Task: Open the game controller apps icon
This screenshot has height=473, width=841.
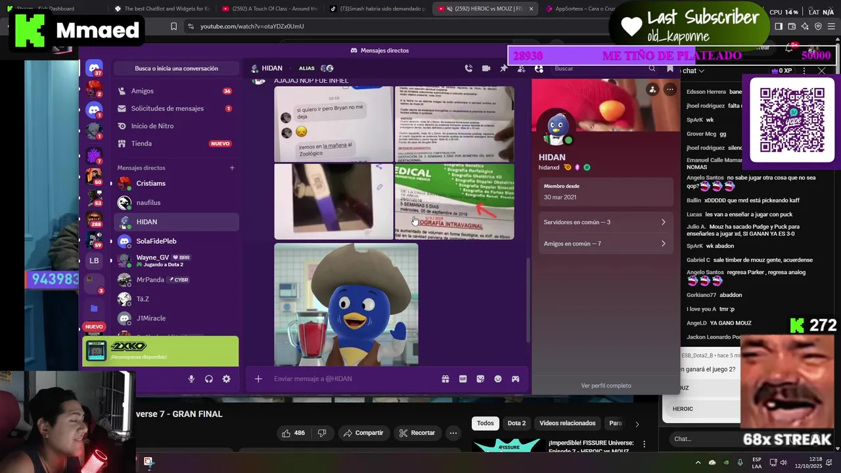Action: coord(516,379)
